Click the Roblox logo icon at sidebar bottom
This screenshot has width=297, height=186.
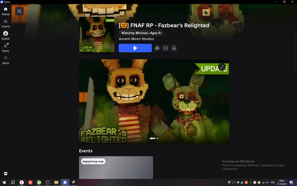(6, 173)
